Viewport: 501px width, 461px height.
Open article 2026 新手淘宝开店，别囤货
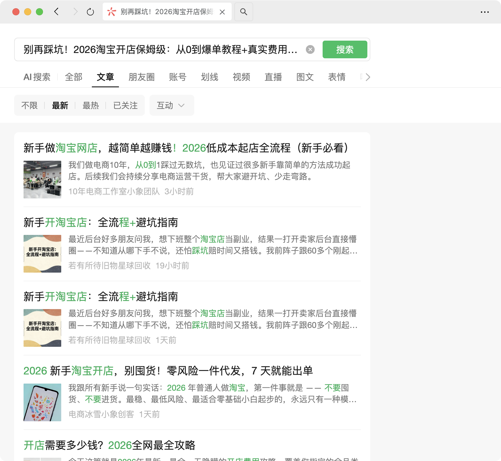tap(168, 371)
